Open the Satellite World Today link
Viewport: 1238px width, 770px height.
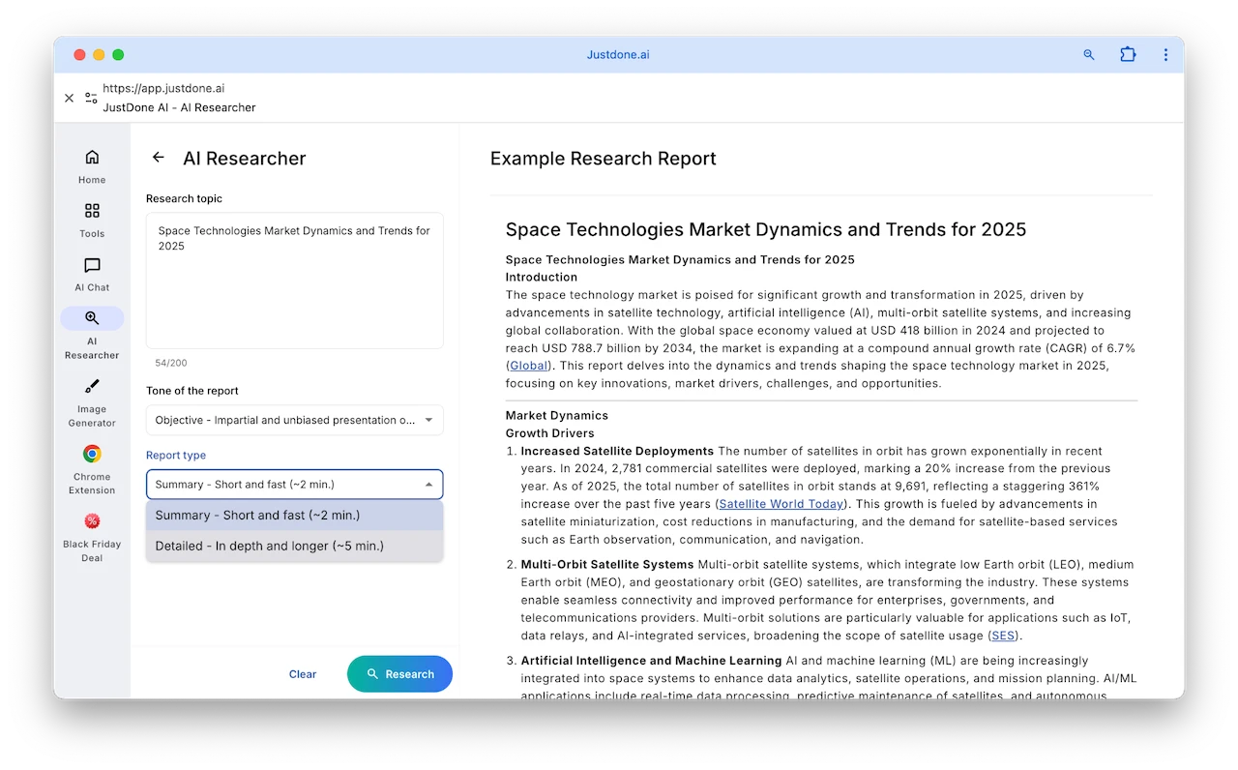pyautogui.click(x=781, y=504)
